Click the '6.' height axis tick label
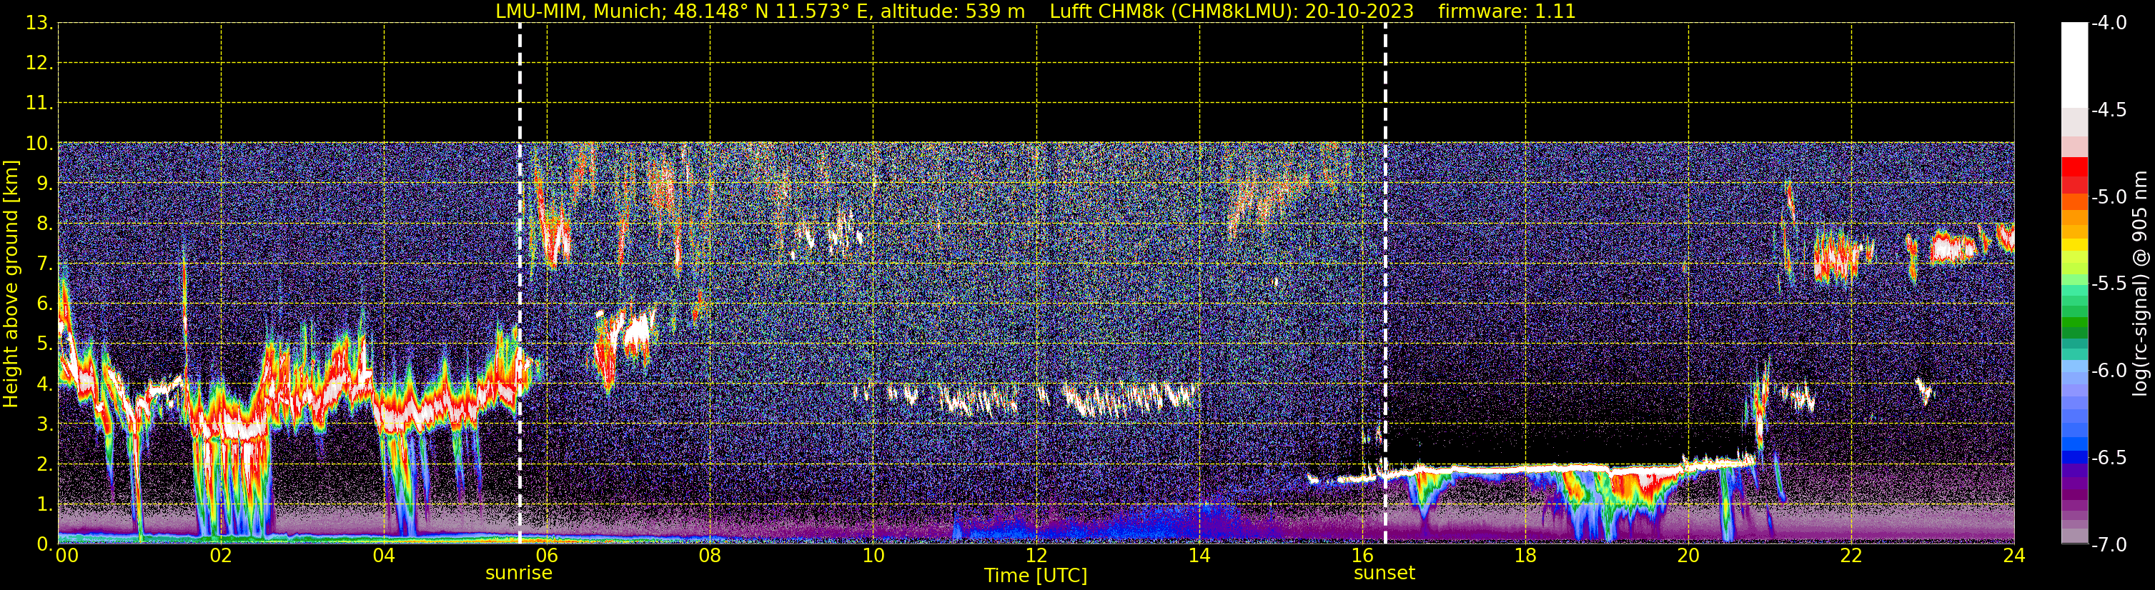This screenshot has height=590, width=2155. tap(45, 304)
